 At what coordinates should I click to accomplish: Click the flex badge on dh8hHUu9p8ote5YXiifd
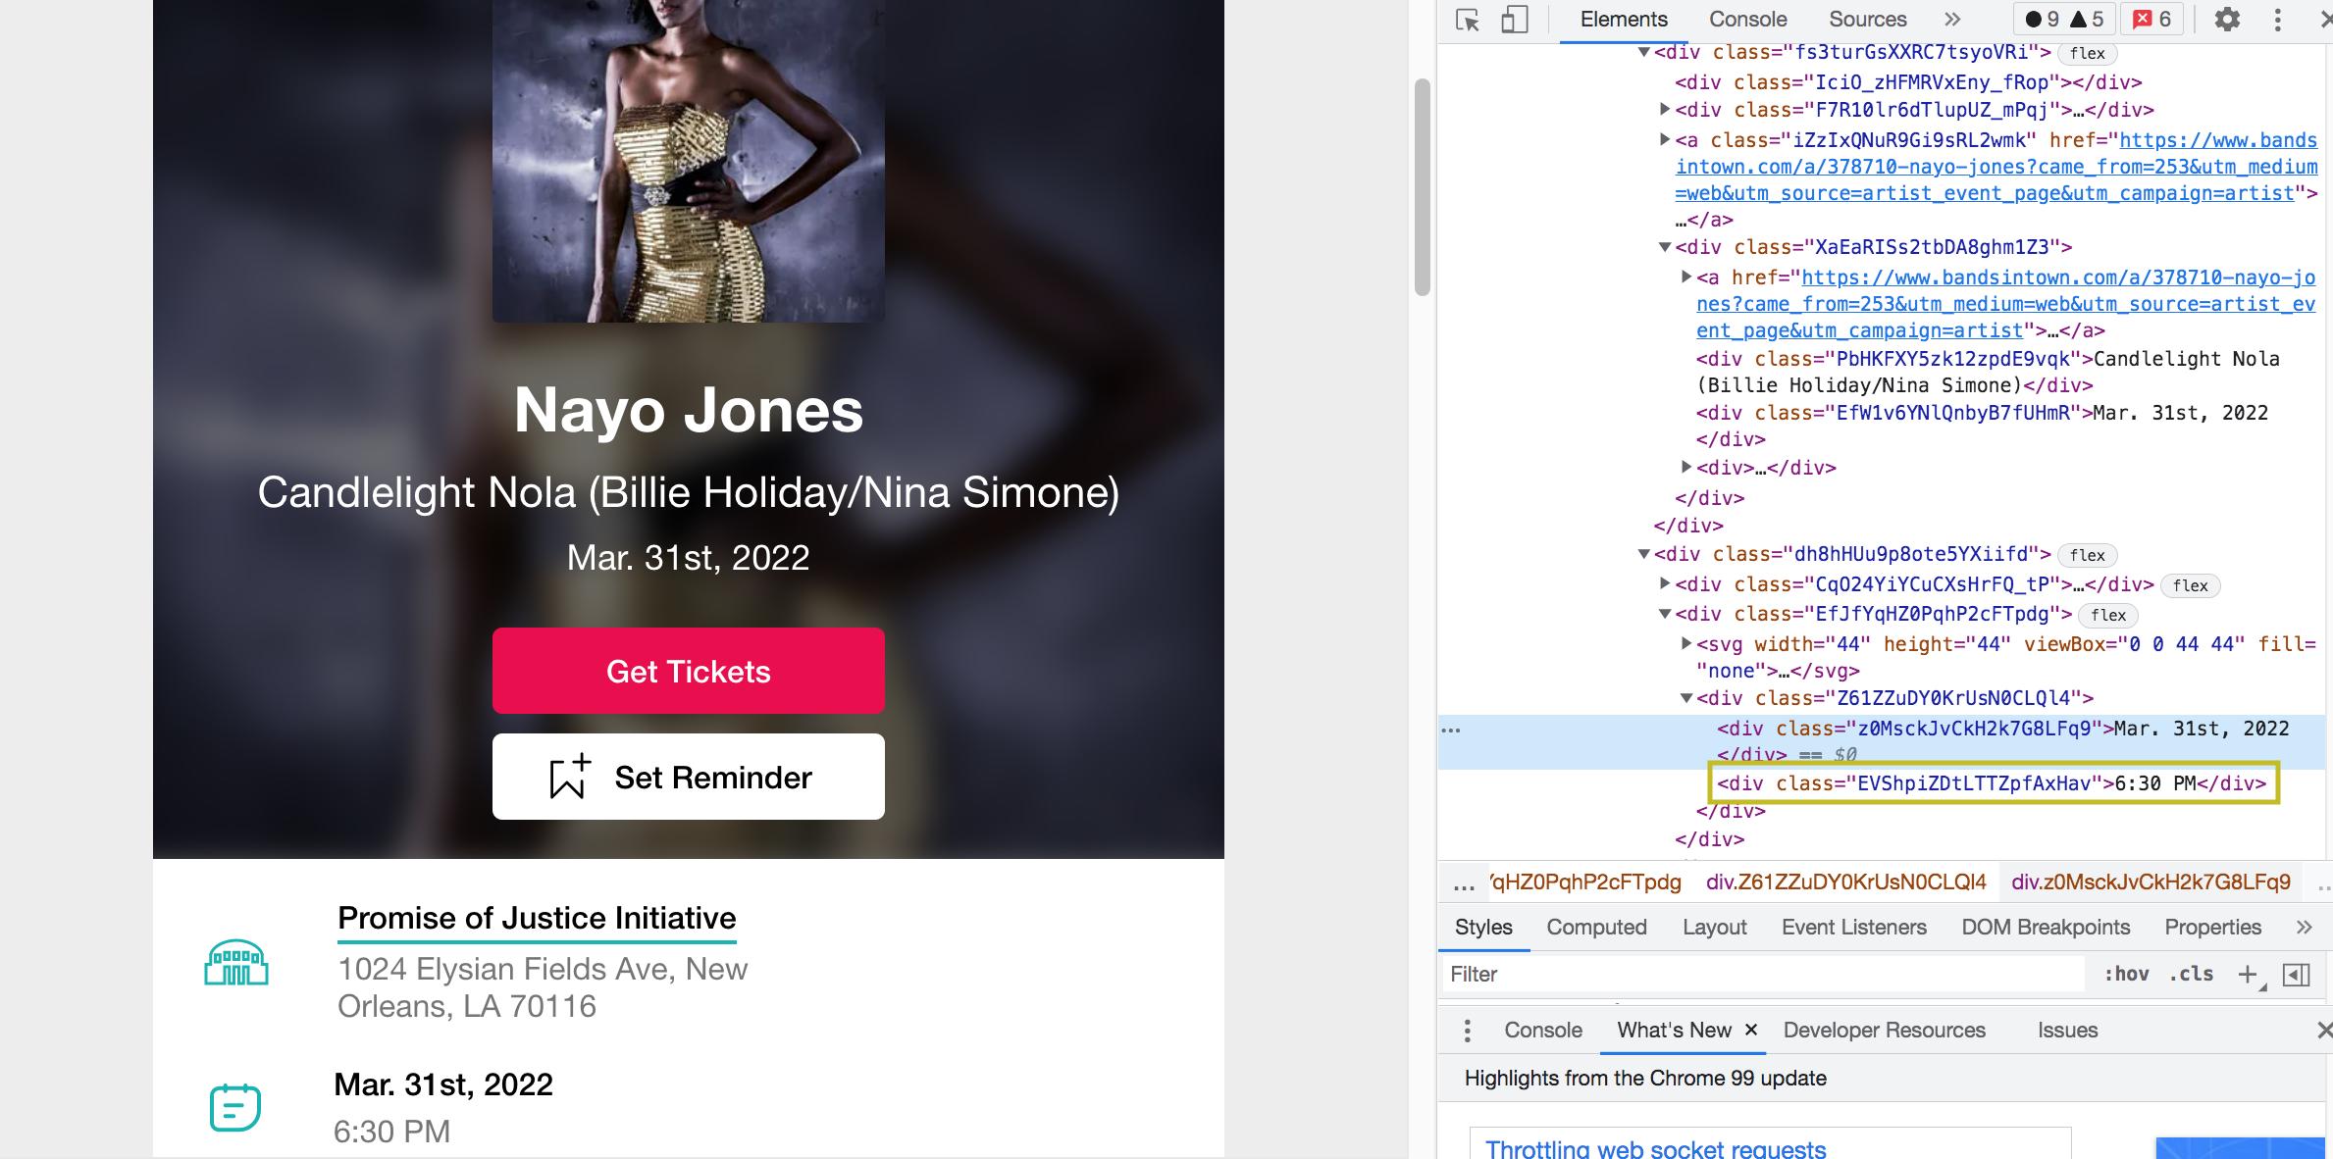tap(2087, 555)
